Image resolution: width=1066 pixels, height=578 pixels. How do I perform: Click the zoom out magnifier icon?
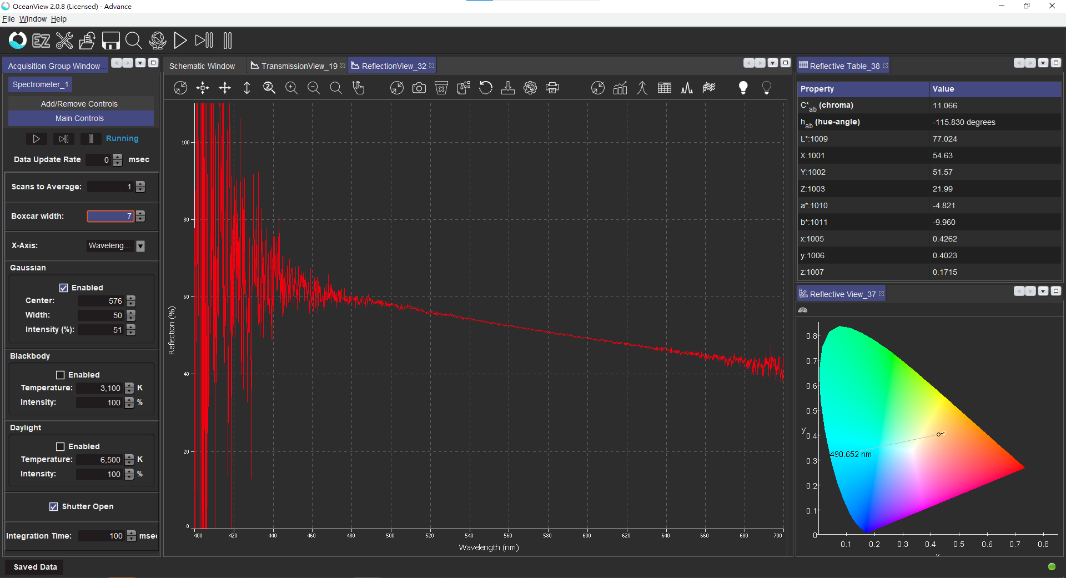pos(314,88)
